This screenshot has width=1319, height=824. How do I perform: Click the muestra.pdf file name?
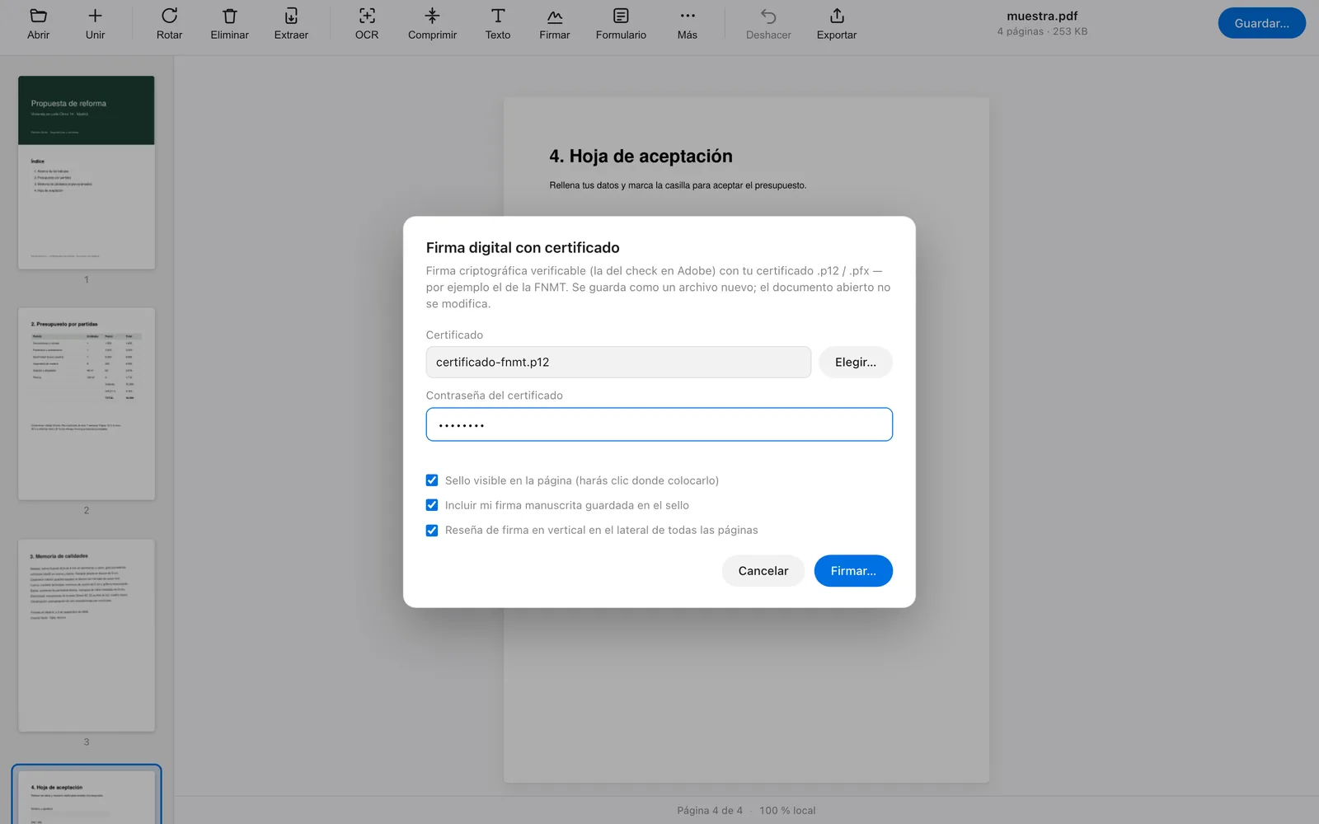tap(1042, 16)
